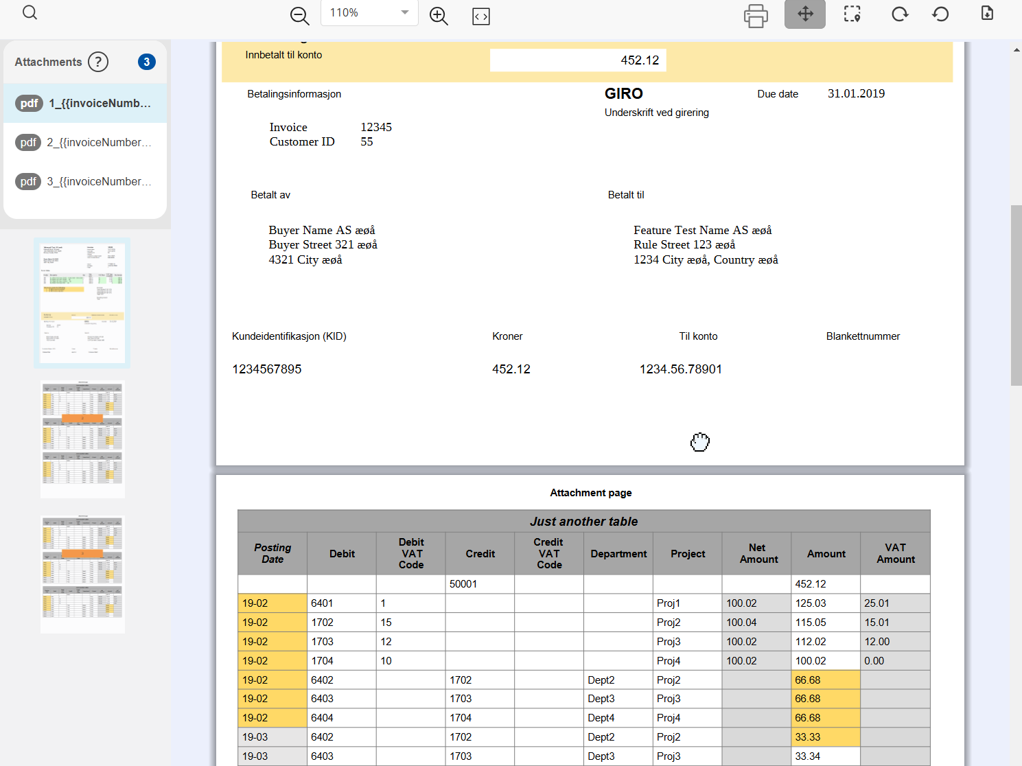This screenshot has width=1022, height=766.
Task: Download the PDF file
Action: [987, 14]
